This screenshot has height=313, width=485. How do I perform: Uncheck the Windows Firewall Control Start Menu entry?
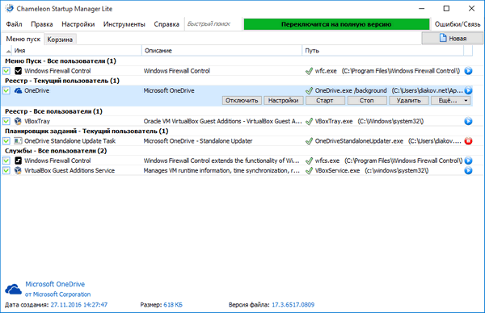[x=6, y=71]
